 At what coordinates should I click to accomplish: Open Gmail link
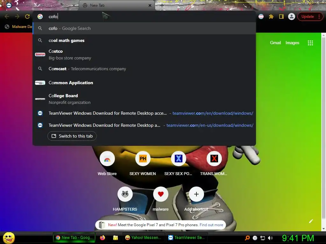(275, 43)
